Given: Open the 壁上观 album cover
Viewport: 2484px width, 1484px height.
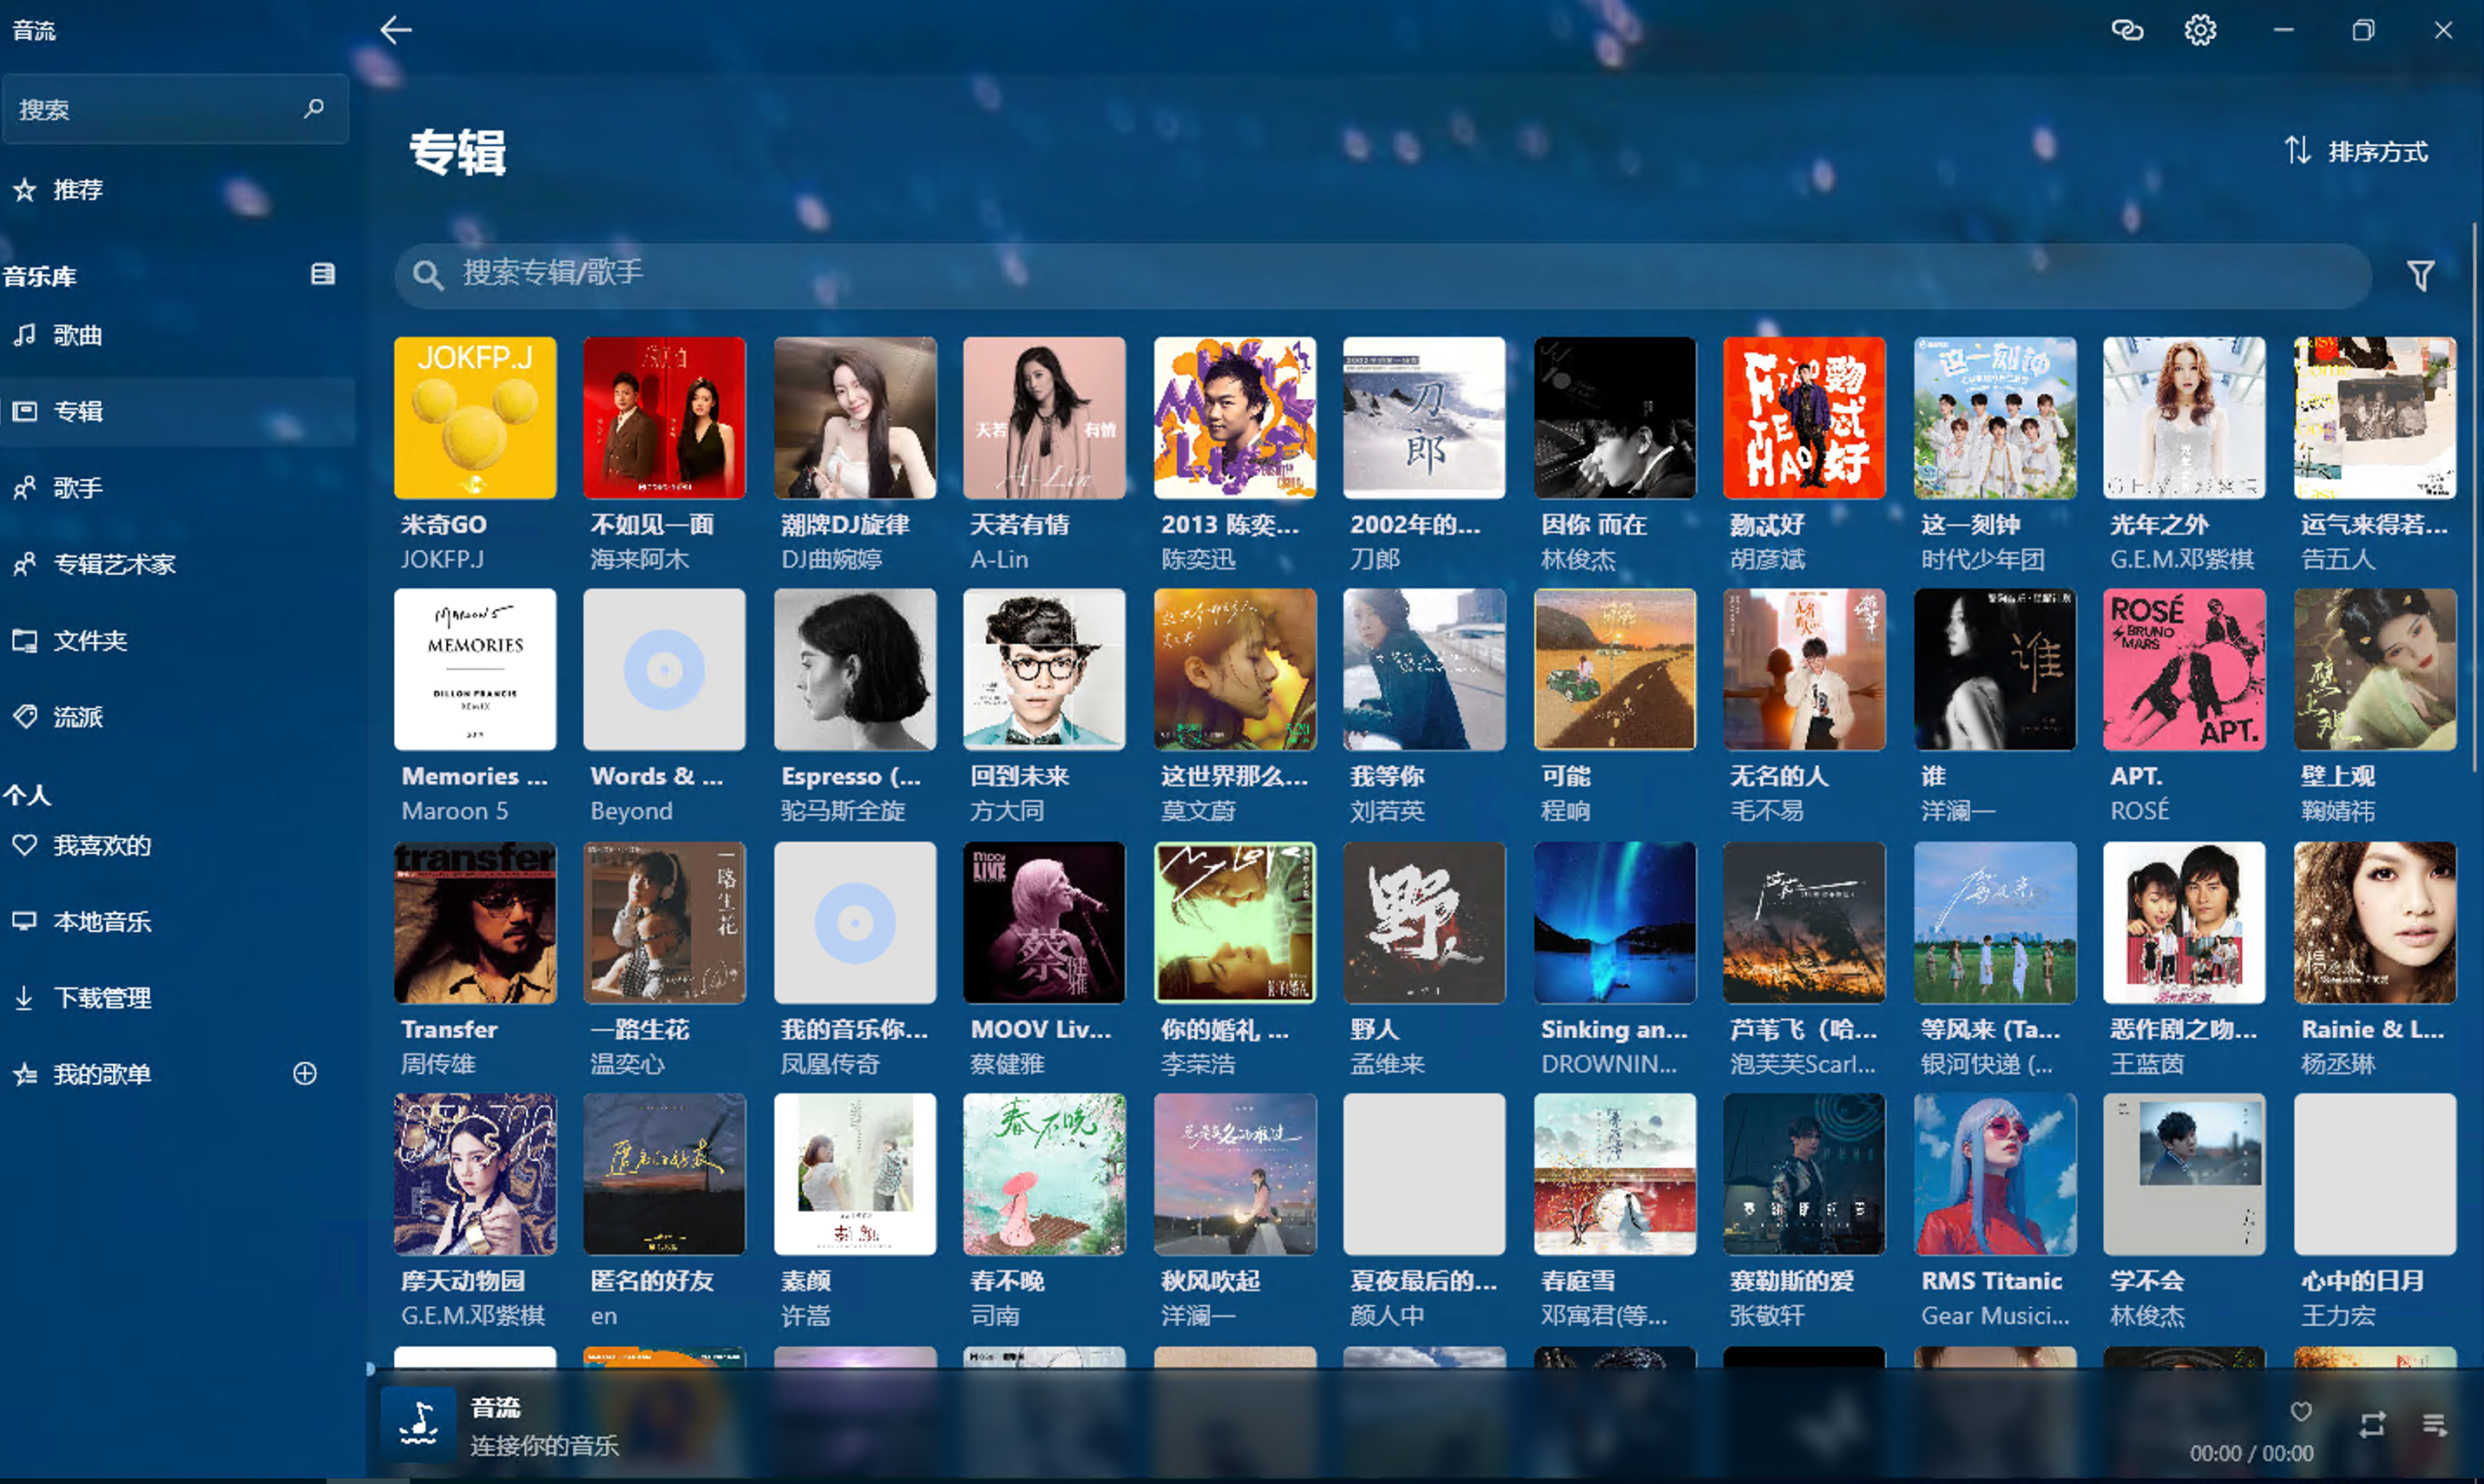Looking at the screenshot, I should point(2375,670).
